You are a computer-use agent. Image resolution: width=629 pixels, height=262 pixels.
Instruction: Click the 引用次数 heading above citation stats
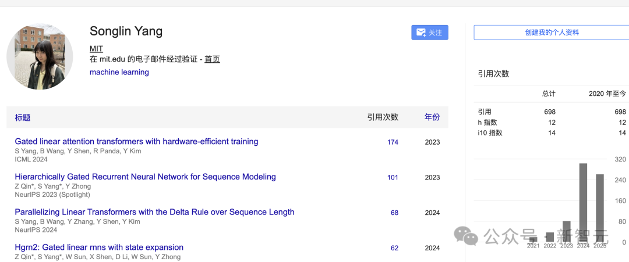point(493,74)
